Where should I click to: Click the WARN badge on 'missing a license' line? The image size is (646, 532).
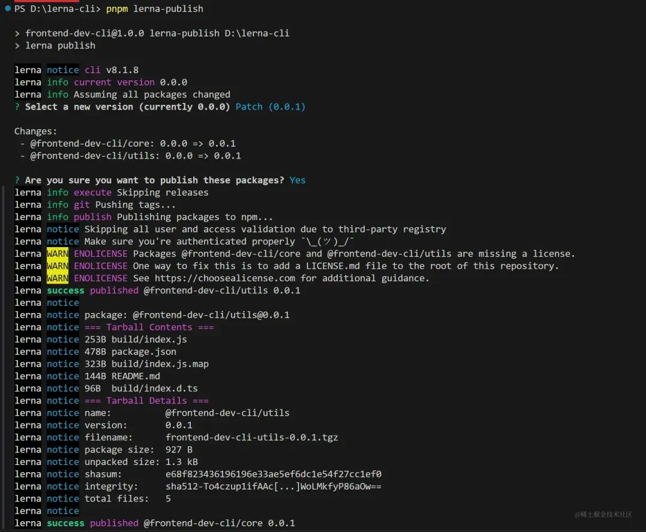click(57, 253)
